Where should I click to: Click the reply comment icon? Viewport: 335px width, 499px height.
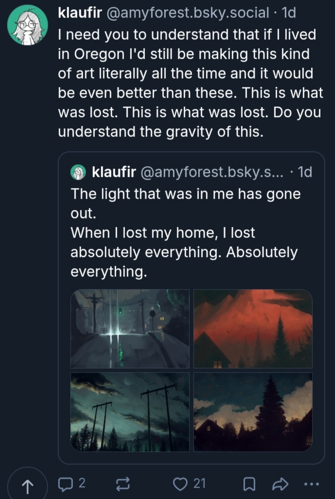point(65,483)
